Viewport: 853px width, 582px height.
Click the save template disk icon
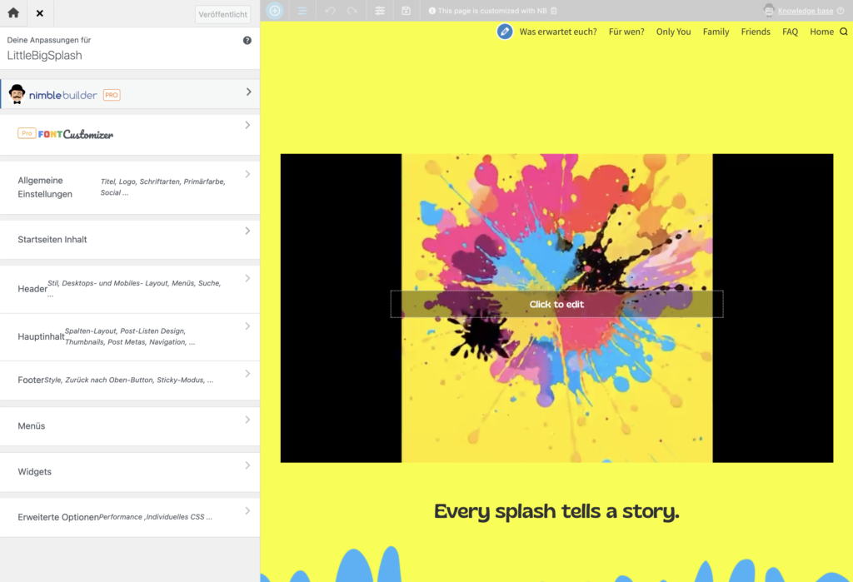tap(407, 11)
